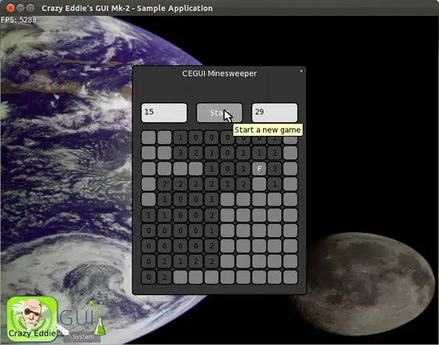439x345 pixels.
Task: Click the 1 cell directly left of the F flag
Action: pos(244,169)
